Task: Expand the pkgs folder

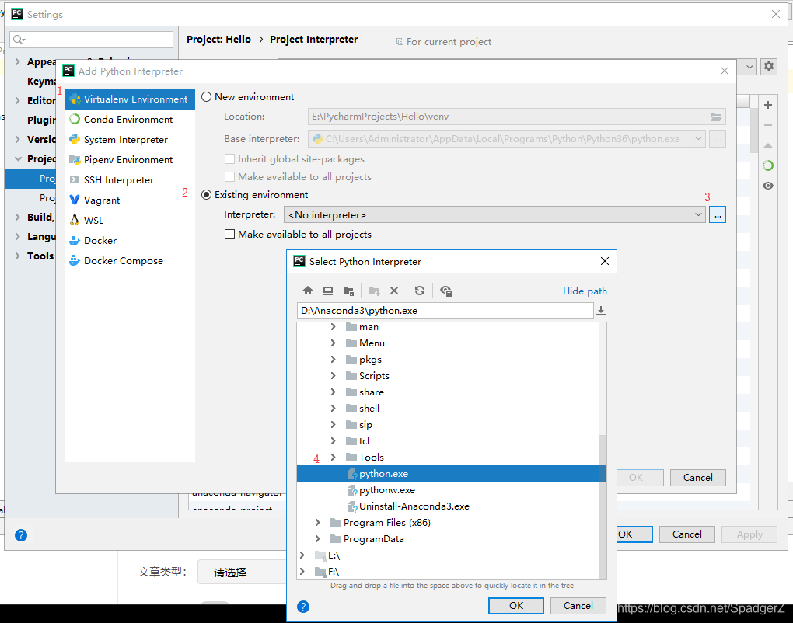Action: pos(333,359)
